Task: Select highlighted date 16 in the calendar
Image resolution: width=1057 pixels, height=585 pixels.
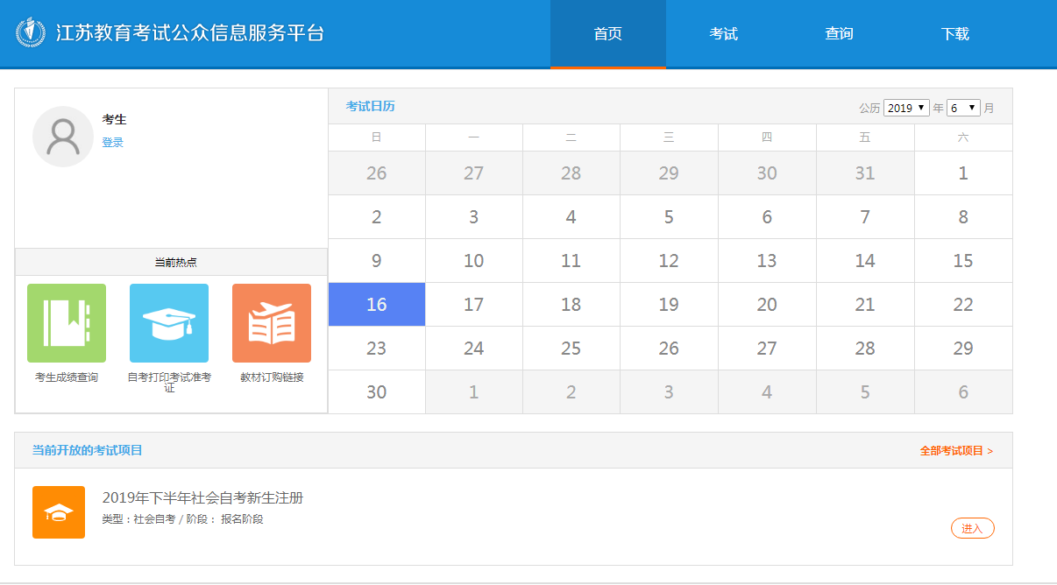Action: (377, 305)
